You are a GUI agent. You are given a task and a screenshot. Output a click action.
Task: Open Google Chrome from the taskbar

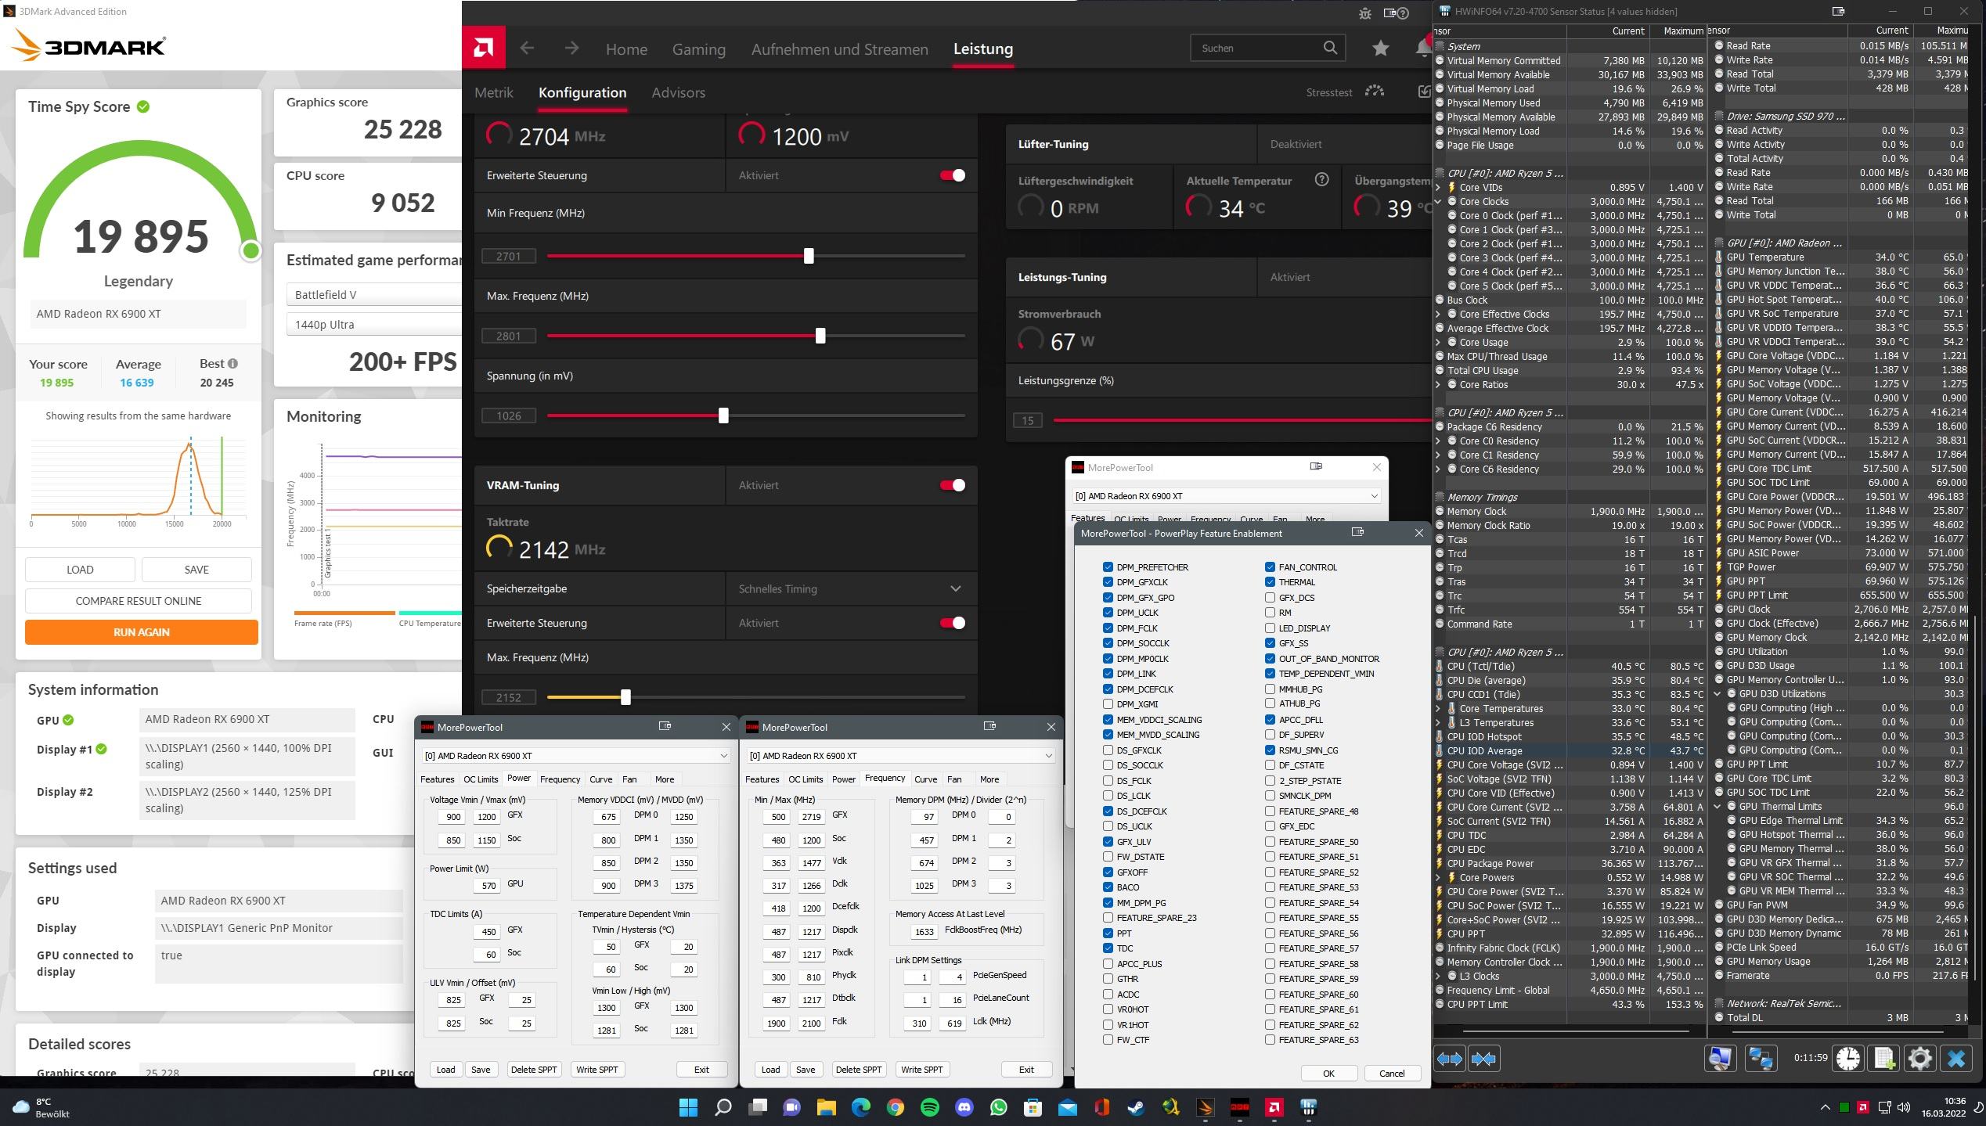896,1107
